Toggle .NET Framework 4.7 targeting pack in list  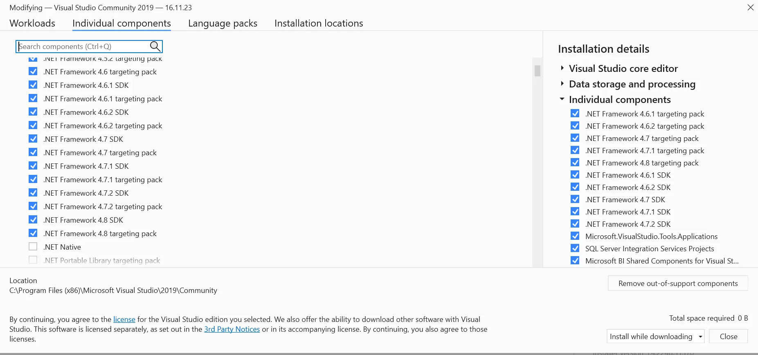[33, 152]
